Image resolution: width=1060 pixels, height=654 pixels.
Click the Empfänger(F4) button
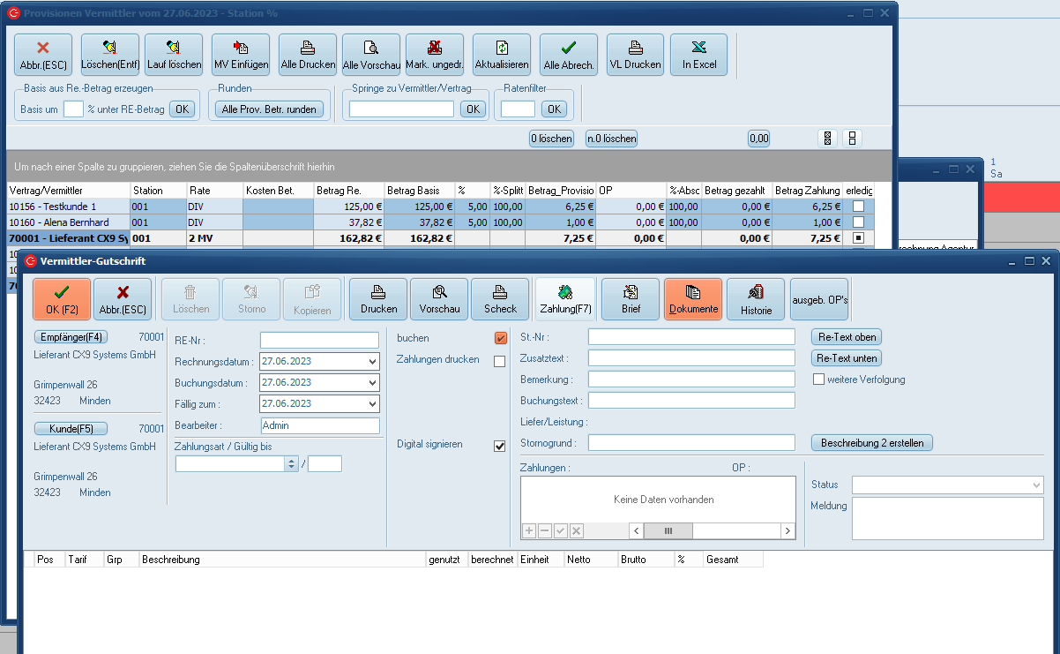coord(71,337)
